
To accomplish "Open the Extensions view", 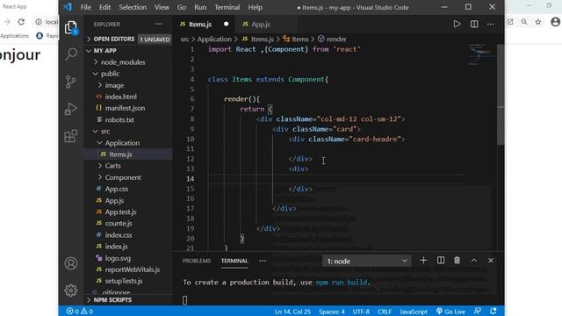I will (71, 136).
